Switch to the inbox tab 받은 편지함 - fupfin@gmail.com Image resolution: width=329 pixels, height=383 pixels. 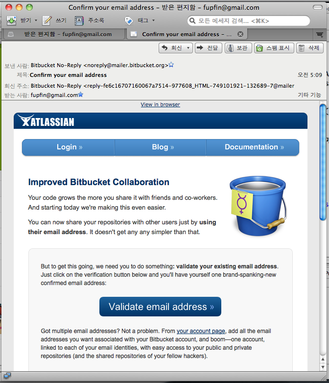tap(64, 34)
